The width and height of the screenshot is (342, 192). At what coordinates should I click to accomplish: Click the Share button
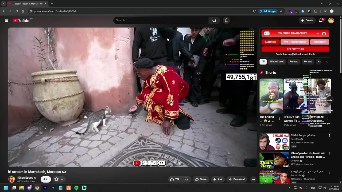(x=201, y=179)
